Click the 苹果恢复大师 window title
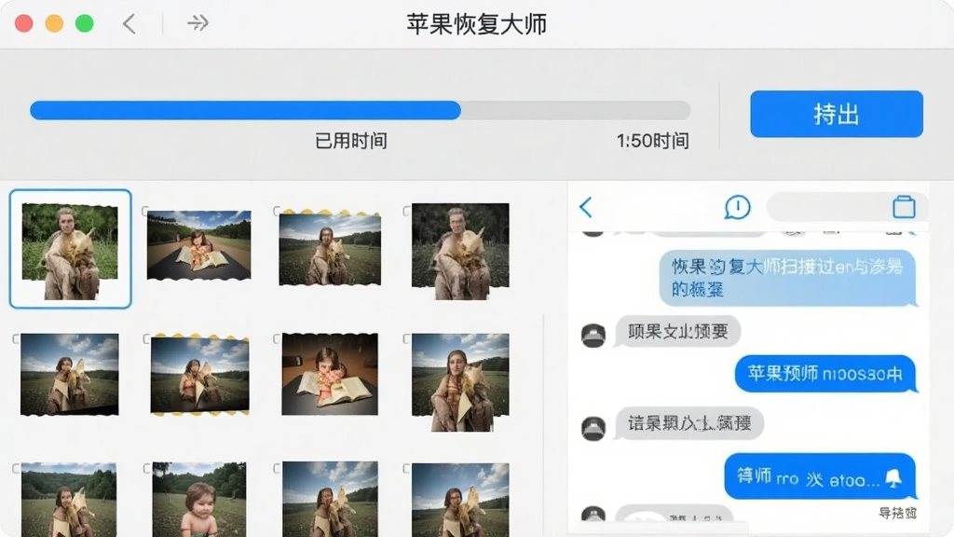954x537 pixels. click(476, 24)
